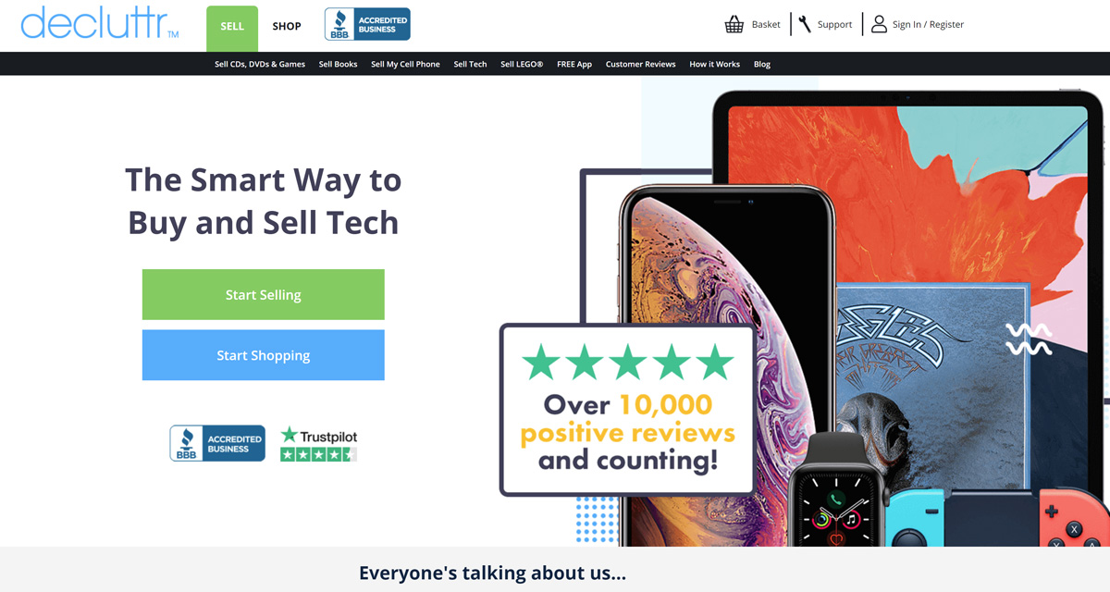Visit the How it Works page
1110x592 pixels.
(x=715, y=65)
